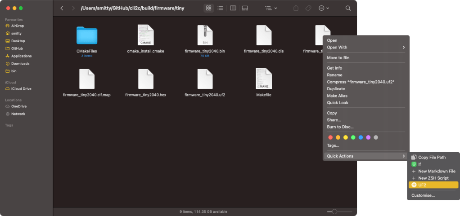Select firmware_tiny2040.uf2 file icon

pos(205,79)
